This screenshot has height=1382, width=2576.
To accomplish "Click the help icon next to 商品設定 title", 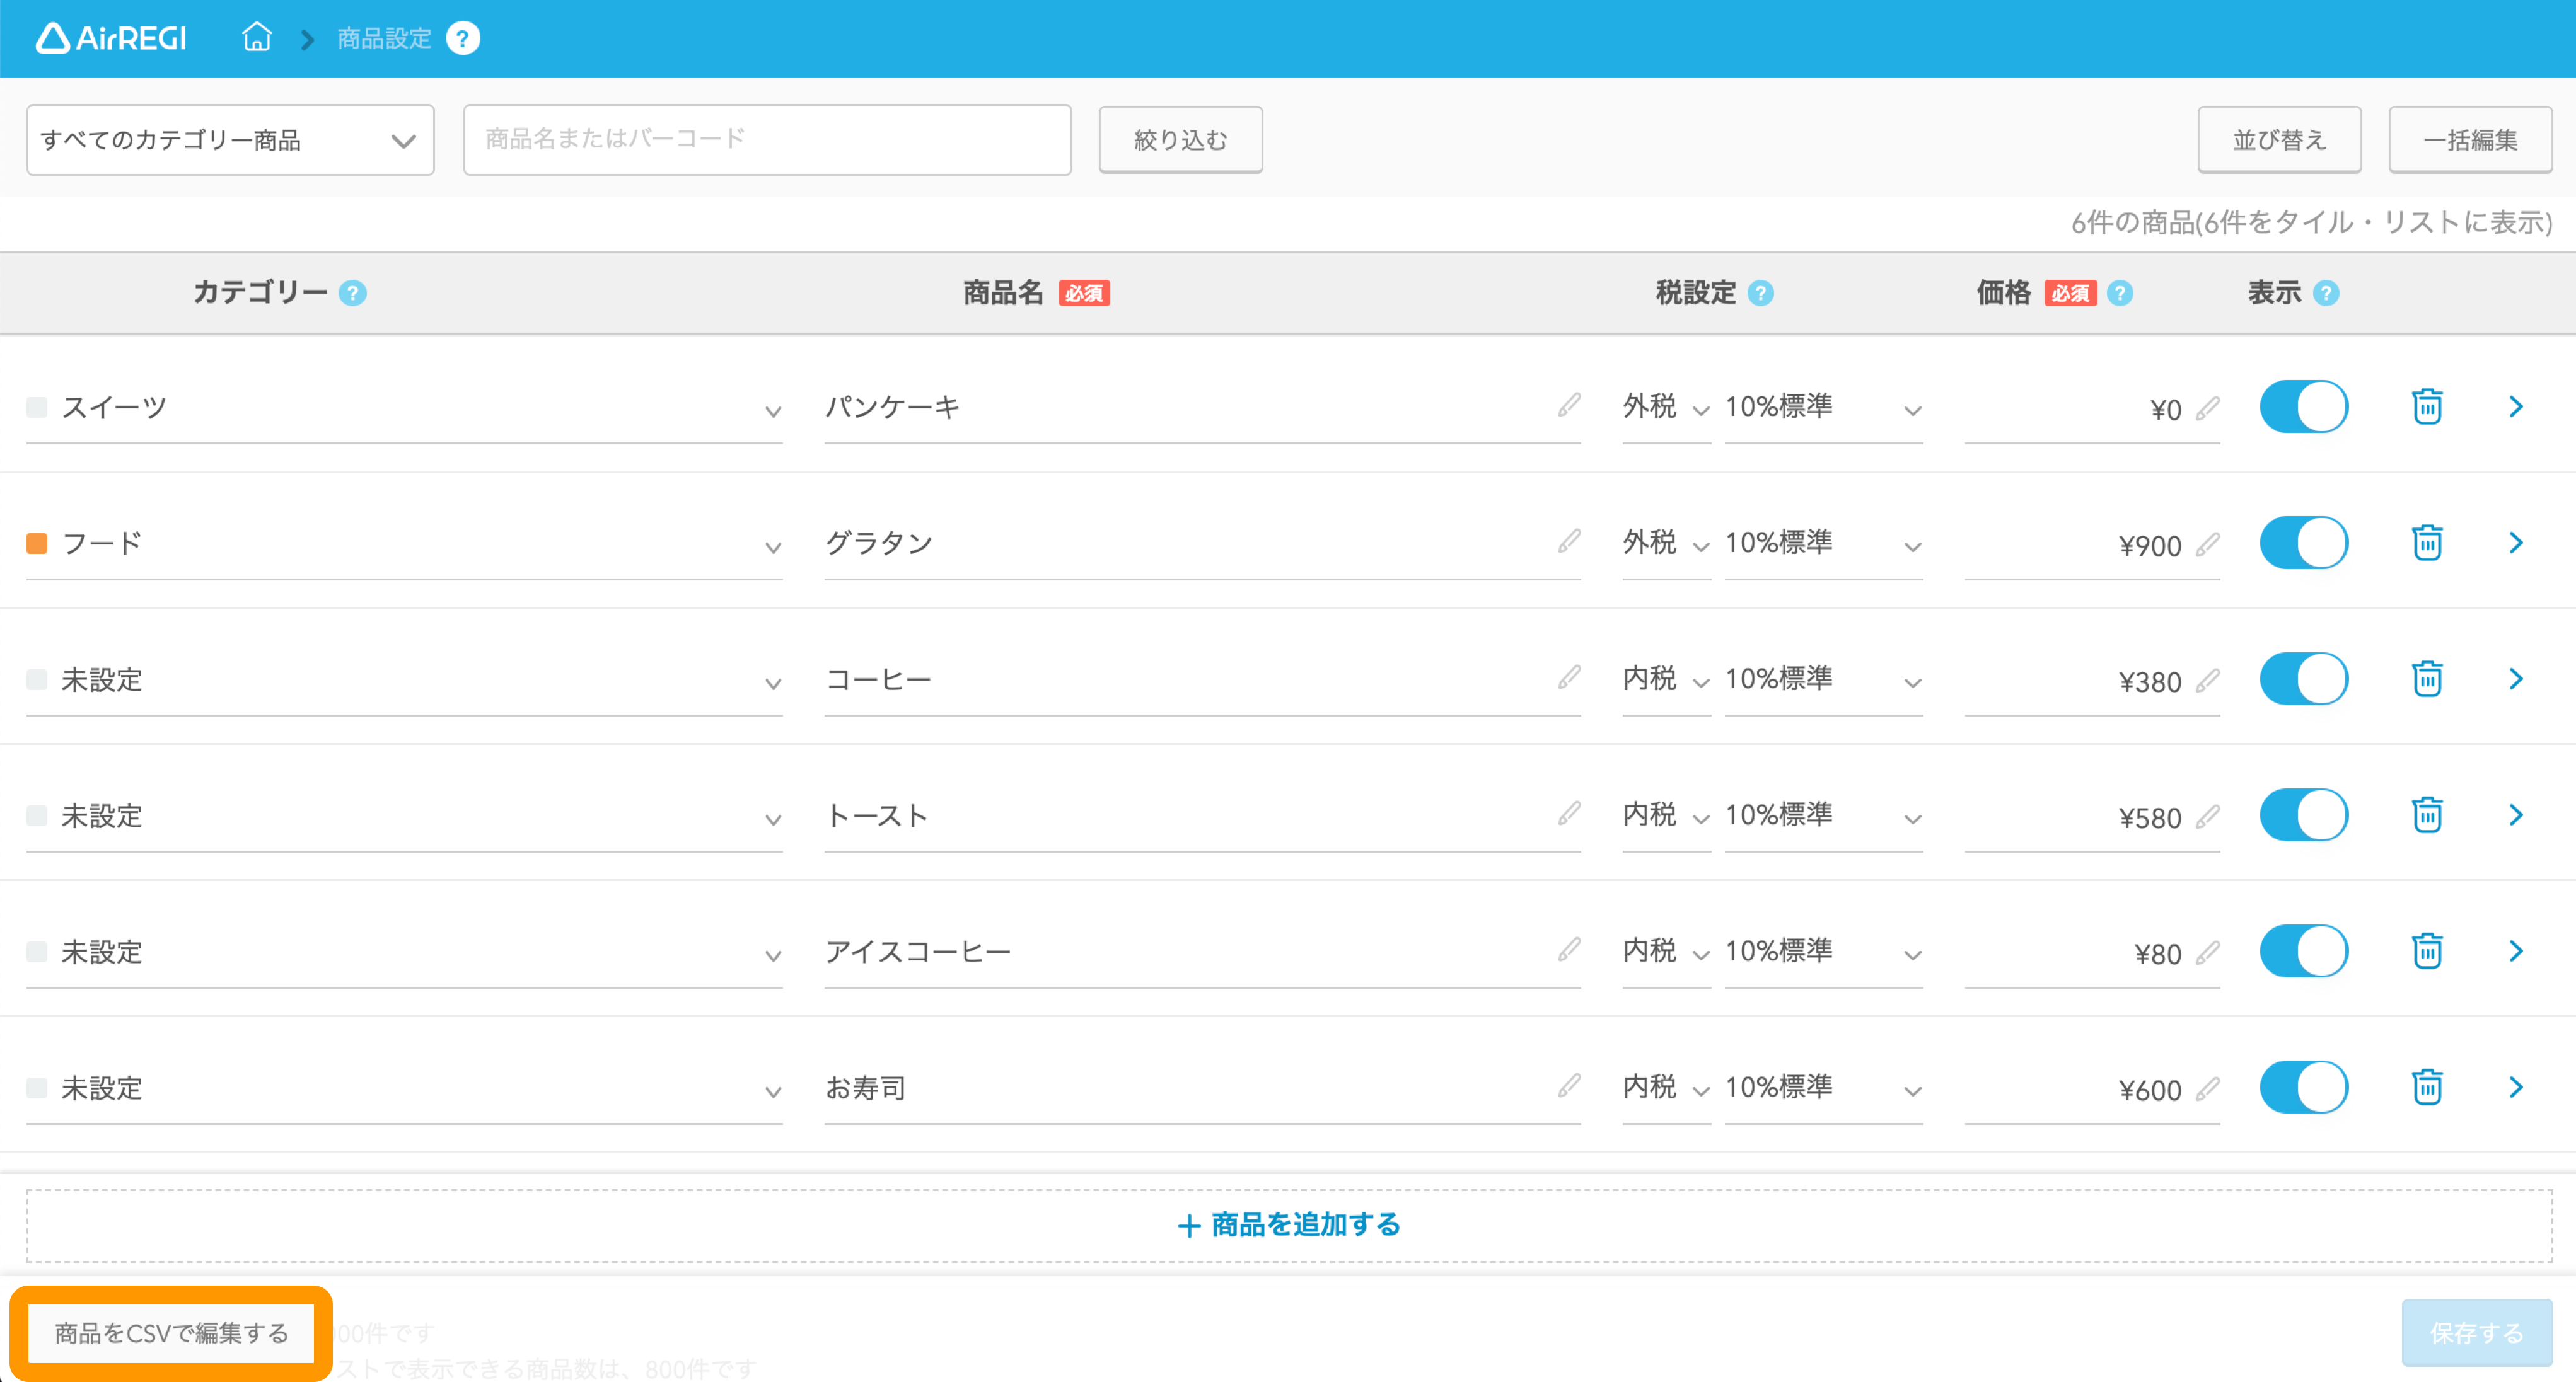I will pyautogui.click(x=462, y=38).
